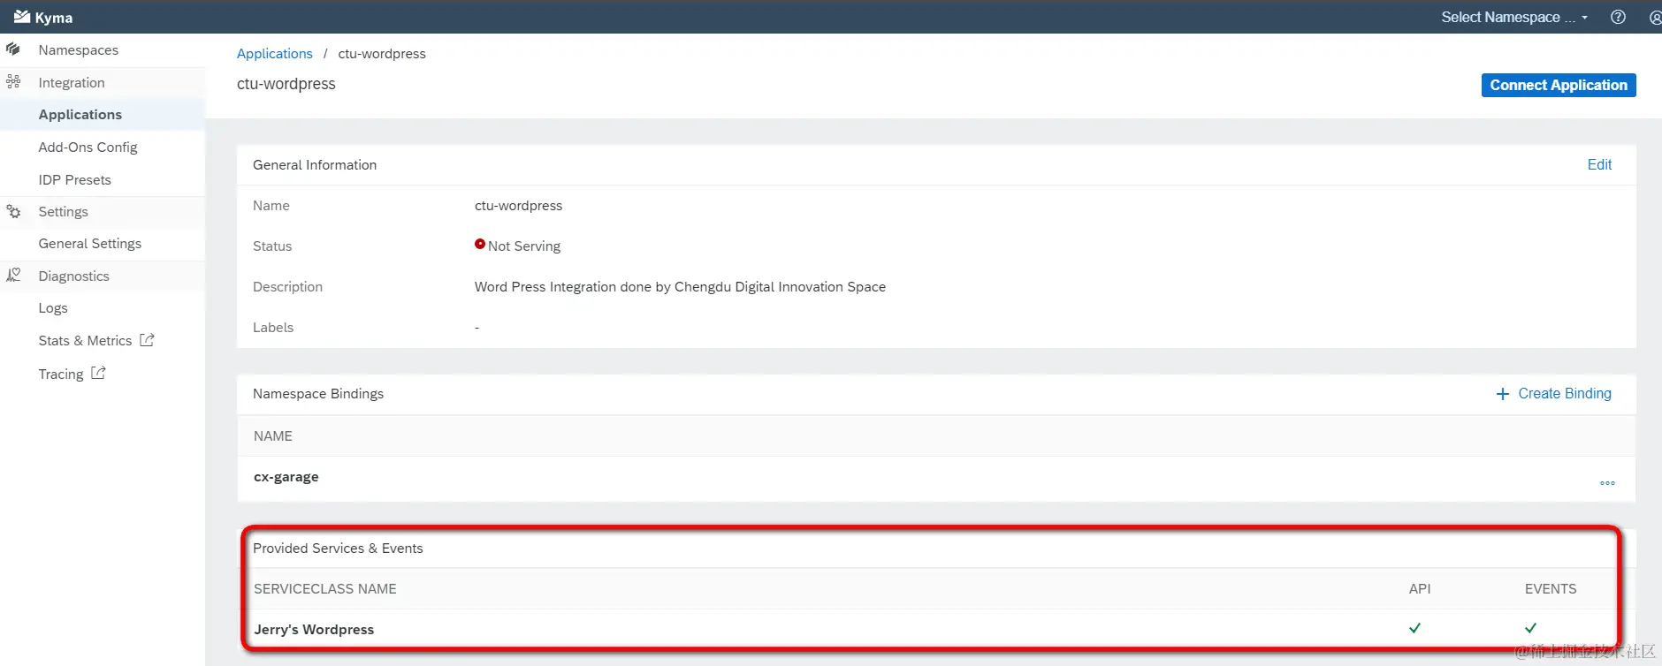This screenshot has height=666, width=1662.
Task: Click the red Not Serving status indicator
Action: pyautogui.click(x=480, y=244)
